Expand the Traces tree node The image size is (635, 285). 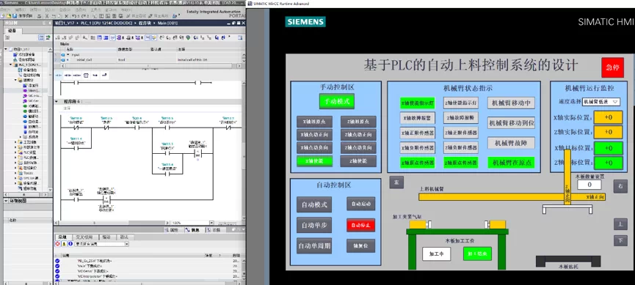15,173
